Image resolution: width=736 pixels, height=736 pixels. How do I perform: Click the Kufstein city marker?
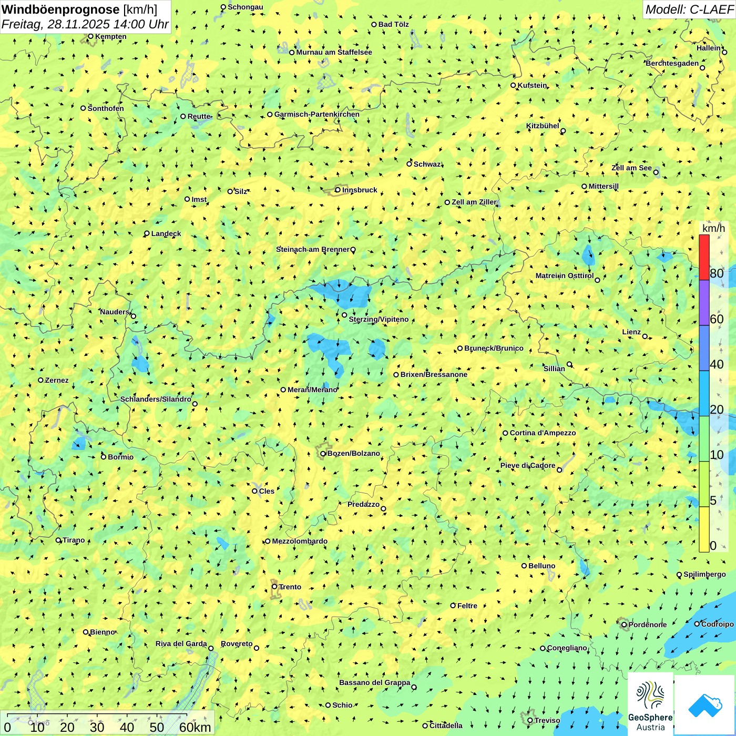(513, 85)
